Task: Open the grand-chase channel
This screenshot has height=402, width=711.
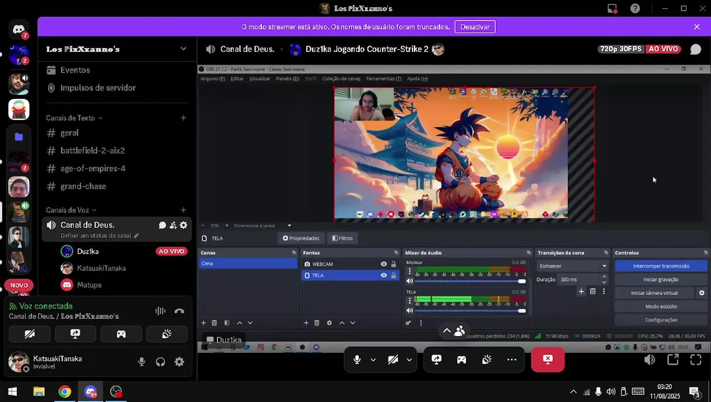Action: 83,186
